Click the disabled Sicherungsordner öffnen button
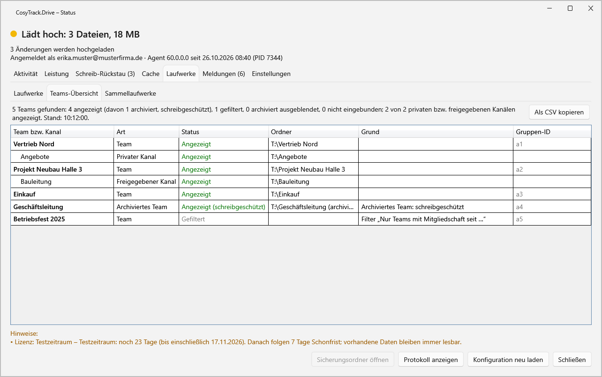 coord(353,360)
